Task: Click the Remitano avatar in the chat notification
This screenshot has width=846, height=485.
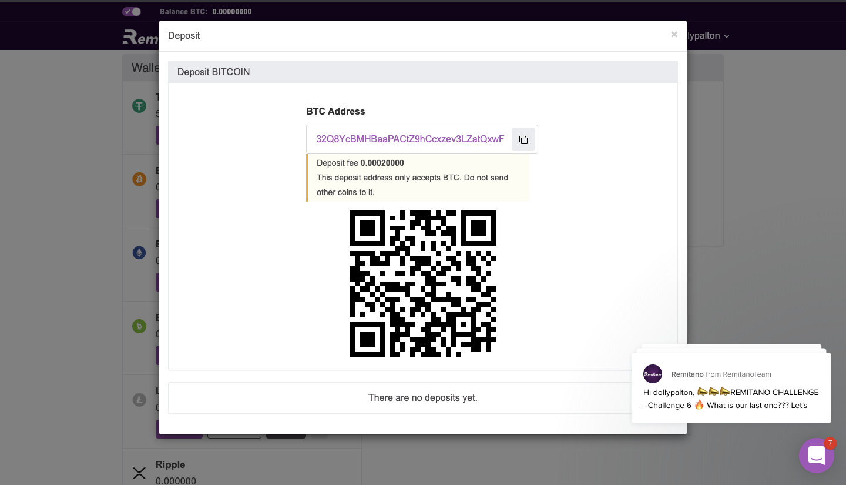Action: click(653, 374)
